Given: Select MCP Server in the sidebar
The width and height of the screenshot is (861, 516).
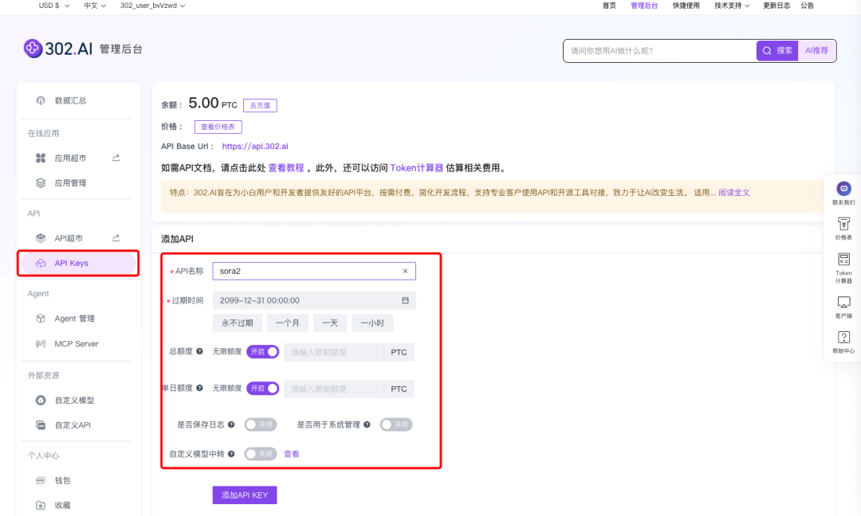Looking at the screenshot, I should pyautogui.click(x=77, y=344).
